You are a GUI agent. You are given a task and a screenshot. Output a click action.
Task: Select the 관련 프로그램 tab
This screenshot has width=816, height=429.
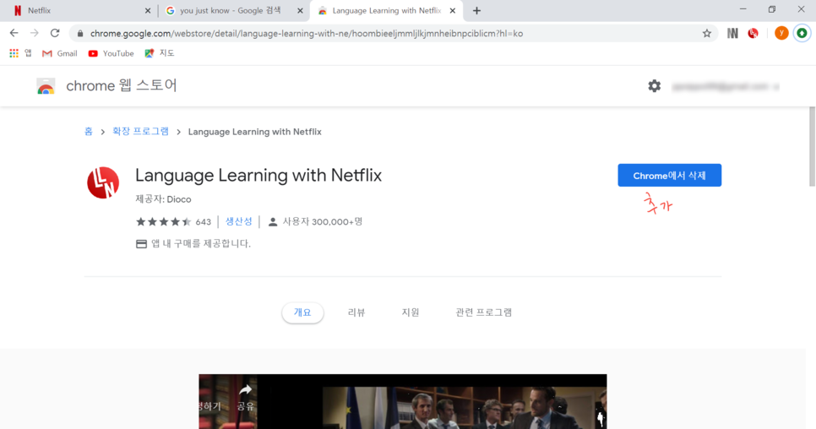[x=483, y=312]
